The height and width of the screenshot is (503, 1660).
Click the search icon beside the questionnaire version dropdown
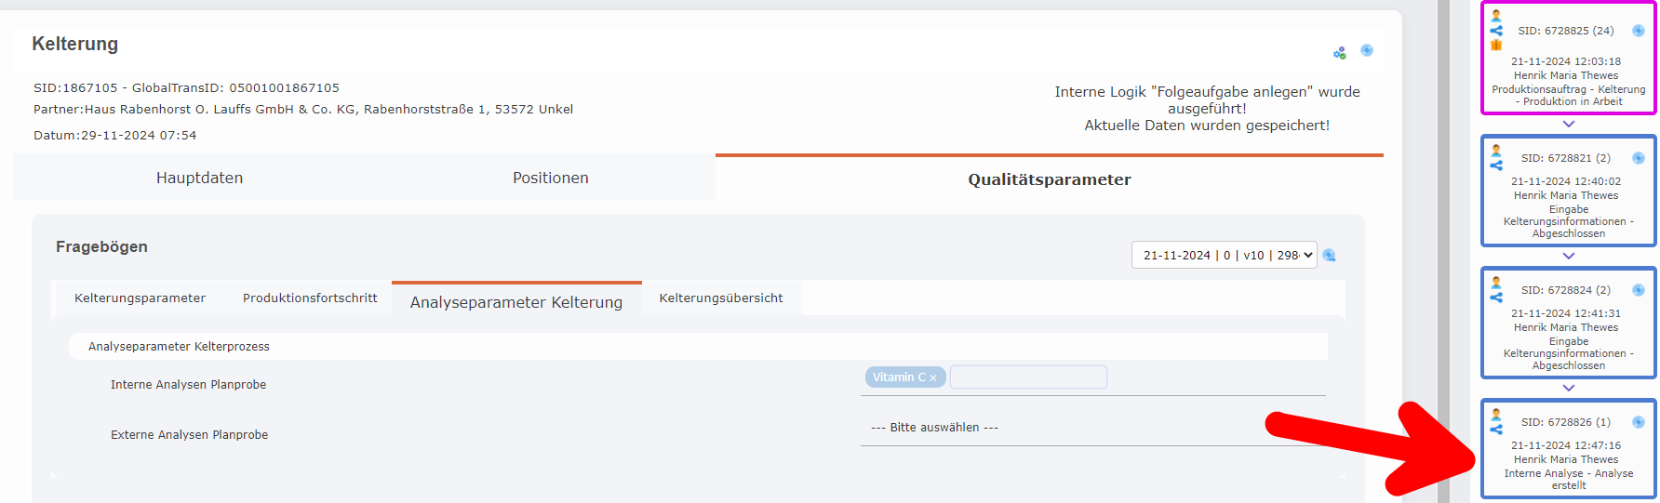[x=1330, y=255]
